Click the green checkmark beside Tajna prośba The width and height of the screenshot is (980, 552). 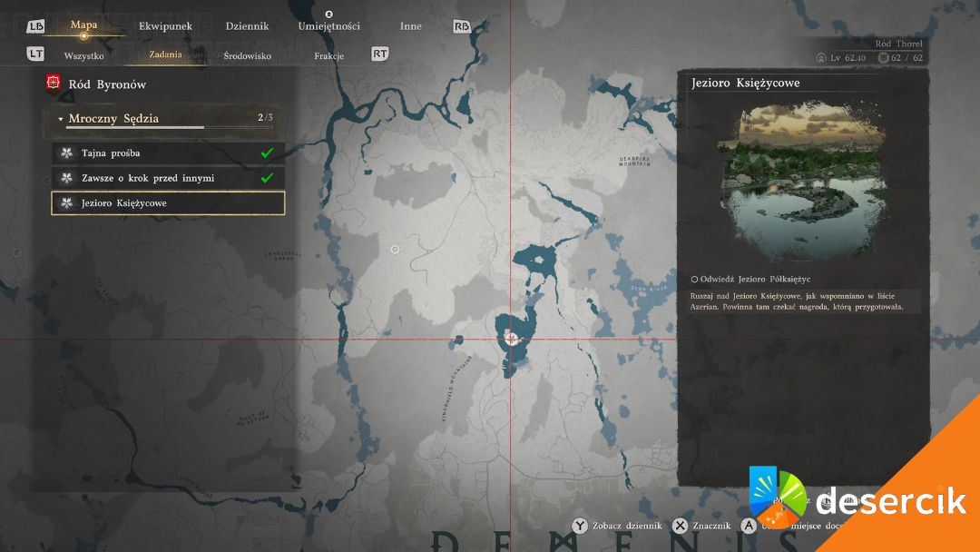click(x=267, y=153)
